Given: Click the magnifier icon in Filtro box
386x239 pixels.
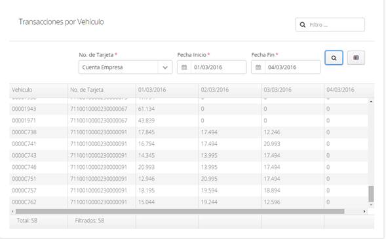Looking at the screenshot, I should click(x=303, y=25).
